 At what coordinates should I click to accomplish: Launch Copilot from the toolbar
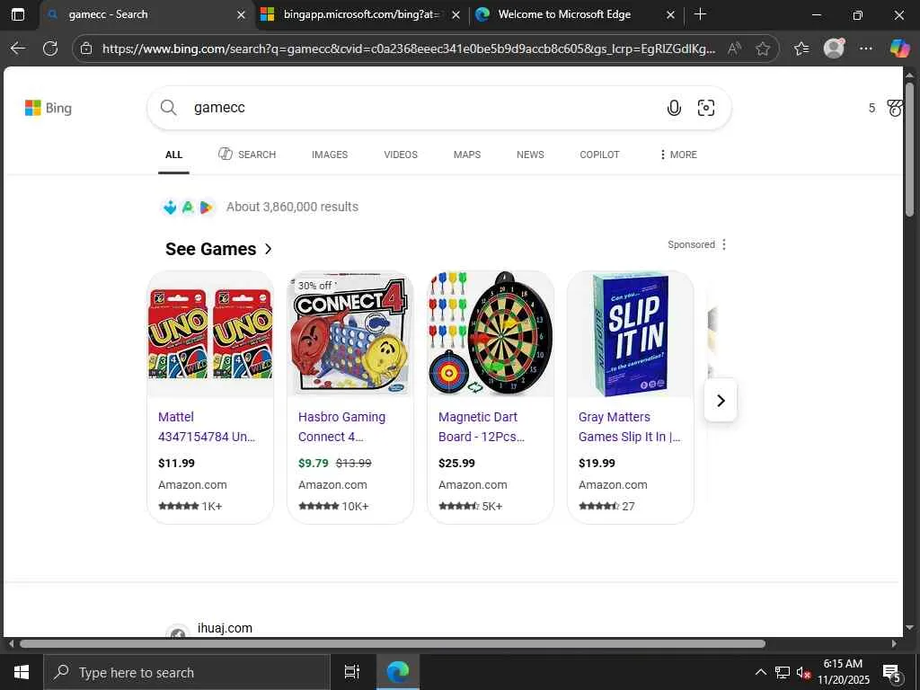coord(899,49)
